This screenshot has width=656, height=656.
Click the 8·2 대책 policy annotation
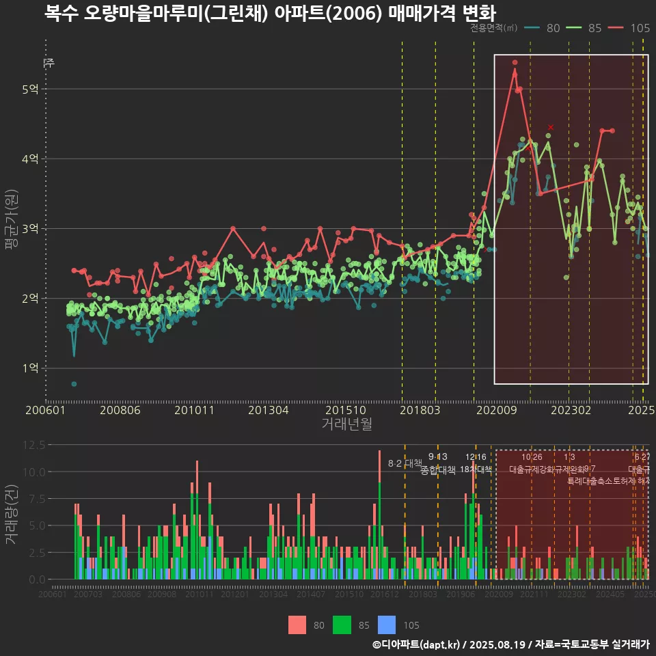405,463
